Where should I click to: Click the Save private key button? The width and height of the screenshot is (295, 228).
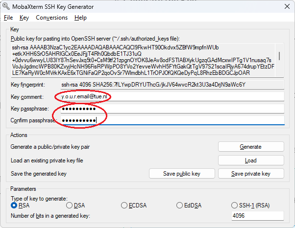251,174
